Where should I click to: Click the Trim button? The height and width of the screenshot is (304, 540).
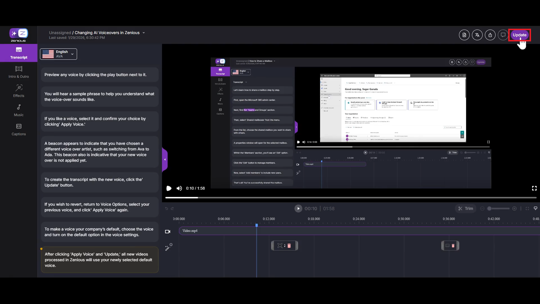point(465,209)
